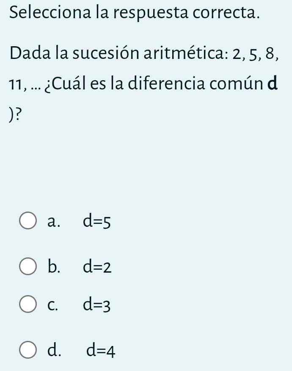Click the letter label 'd.' of last option
Viewport: 292px width, 371px height.
[54, 351]
